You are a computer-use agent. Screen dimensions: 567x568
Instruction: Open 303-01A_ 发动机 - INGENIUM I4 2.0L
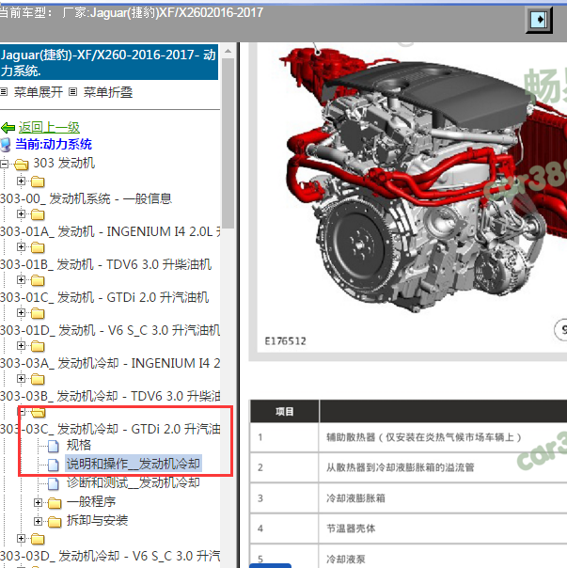[110, 231]
